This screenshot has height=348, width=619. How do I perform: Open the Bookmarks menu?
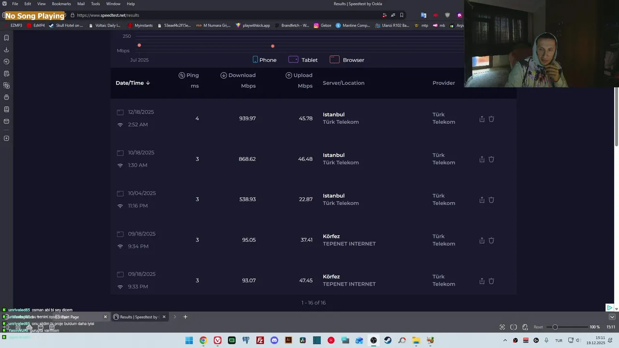pyautogui.click(x=61, y=4)
